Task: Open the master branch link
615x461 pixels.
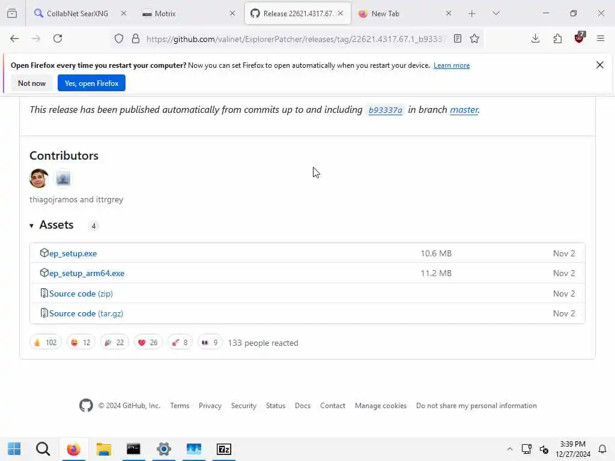Action: (464, 110)
